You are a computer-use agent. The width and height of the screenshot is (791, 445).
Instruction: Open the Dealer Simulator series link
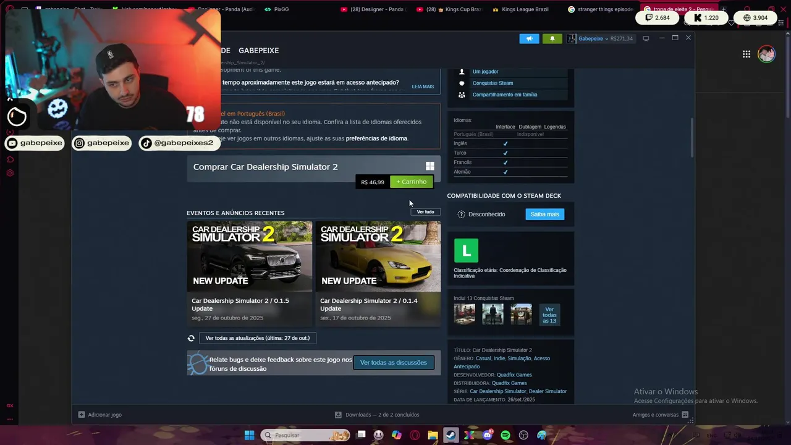[548, 391]
